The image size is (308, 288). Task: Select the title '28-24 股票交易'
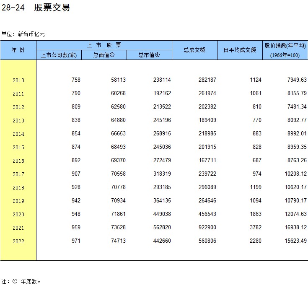(x=36, y=8)
